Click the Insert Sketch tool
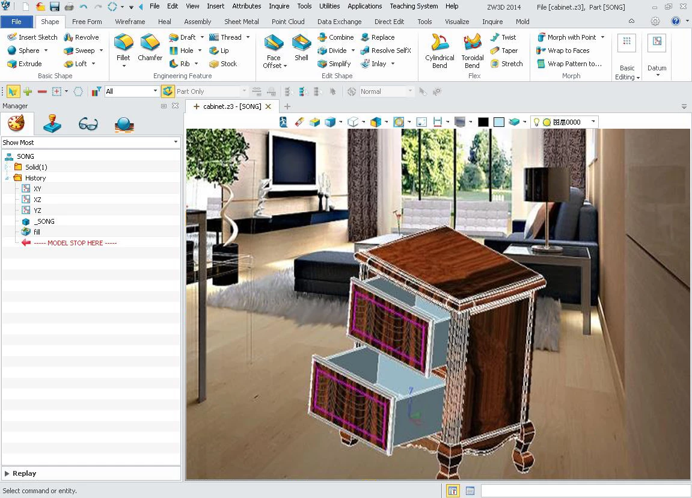Viewport: 692px width, 498px height. tap(32, 37)
